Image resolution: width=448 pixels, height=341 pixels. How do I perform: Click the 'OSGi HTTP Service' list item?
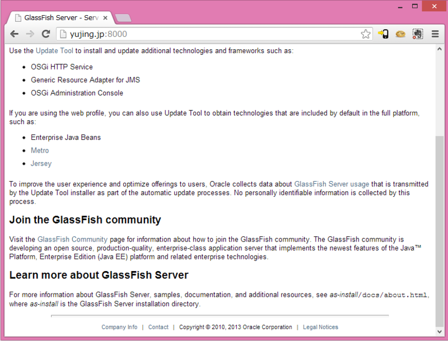pos(62,67)
